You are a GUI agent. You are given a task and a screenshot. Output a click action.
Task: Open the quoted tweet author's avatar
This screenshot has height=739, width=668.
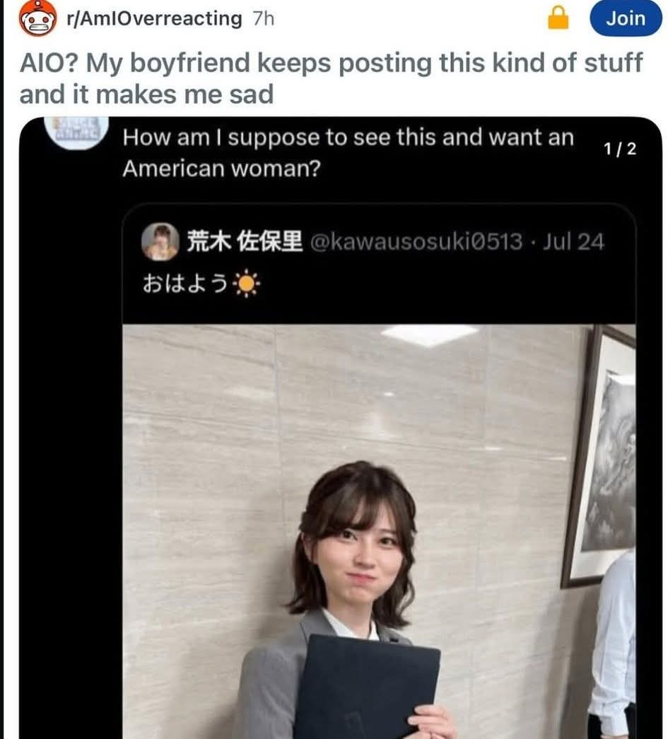click(160, 242)
